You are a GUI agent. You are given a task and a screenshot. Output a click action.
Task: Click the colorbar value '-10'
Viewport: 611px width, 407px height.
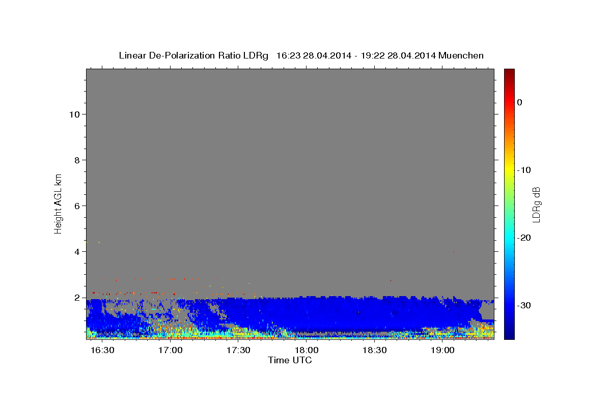[523, 170]
